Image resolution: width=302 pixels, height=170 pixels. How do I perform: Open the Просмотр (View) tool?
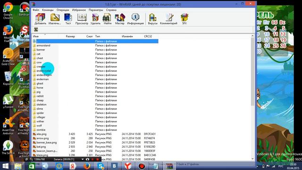pyautogui.click(x=82, y=19)
